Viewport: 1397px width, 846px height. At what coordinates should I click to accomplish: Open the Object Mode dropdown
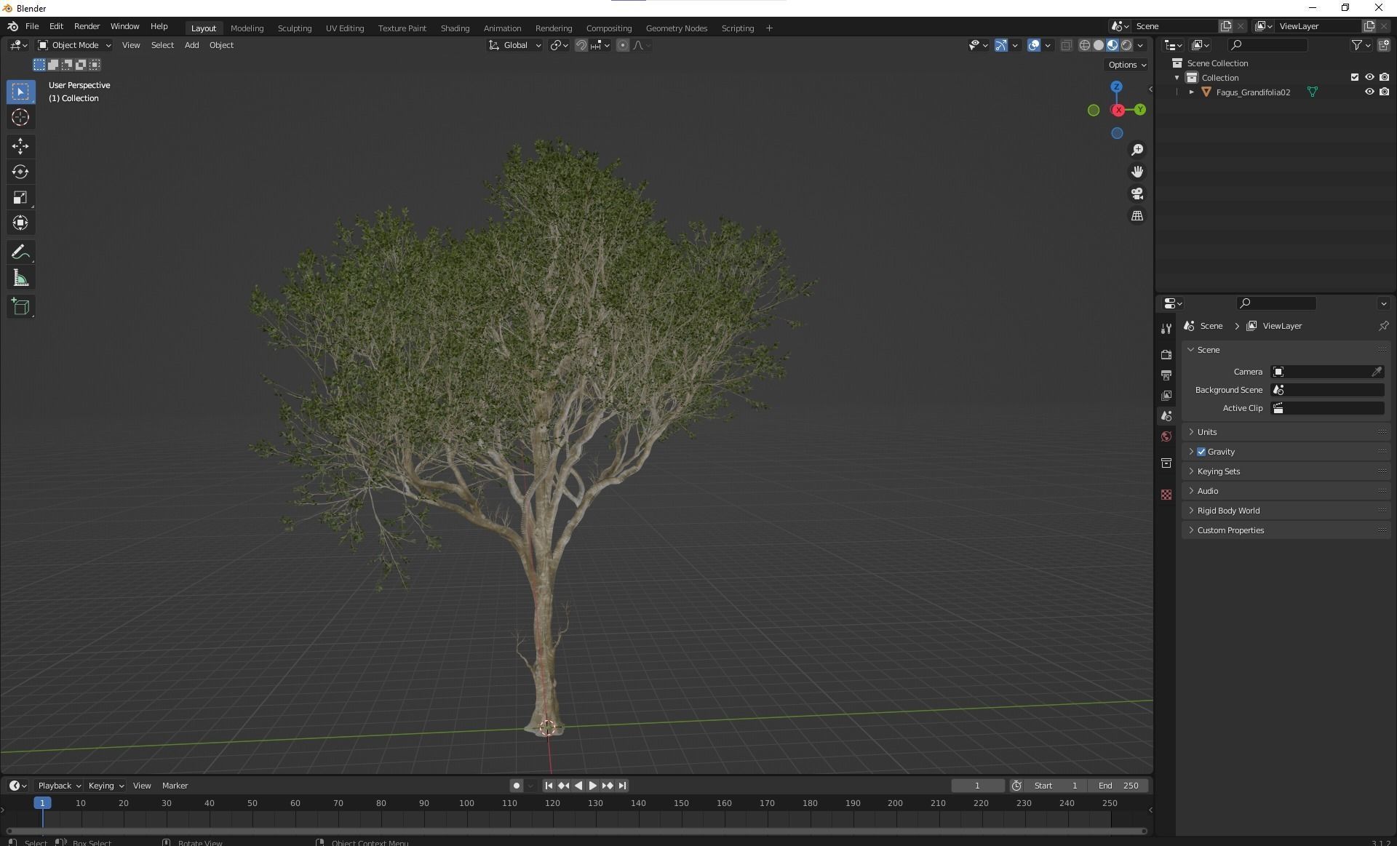[74, 45]
